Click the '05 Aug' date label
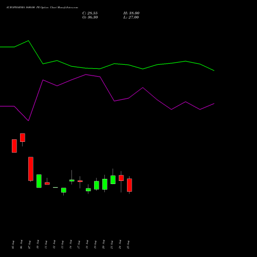257x257 pixels. pos(13,245)
